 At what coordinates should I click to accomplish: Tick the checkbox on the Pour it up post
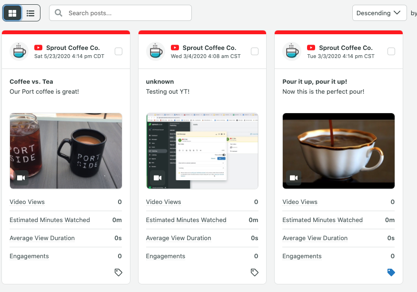pos(391,51)
